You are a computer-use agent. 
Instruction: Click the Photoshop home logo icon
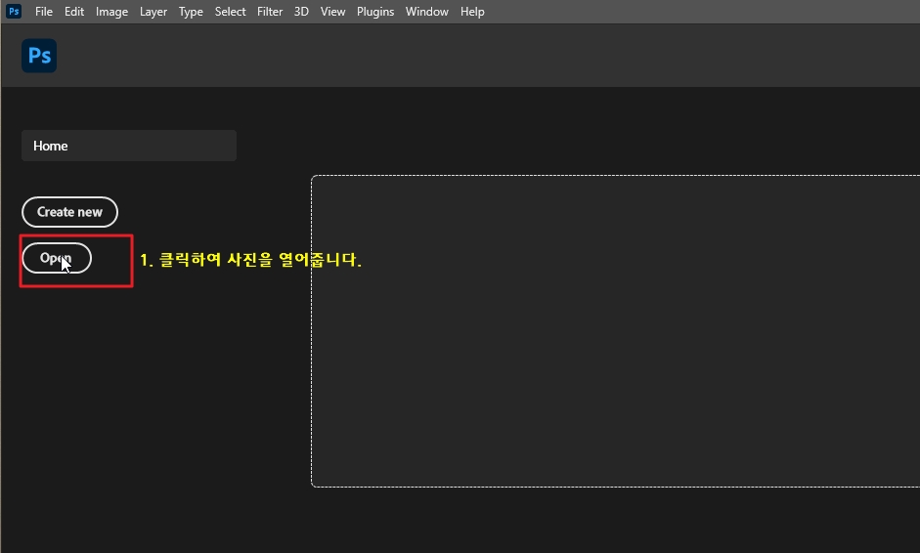39,56
